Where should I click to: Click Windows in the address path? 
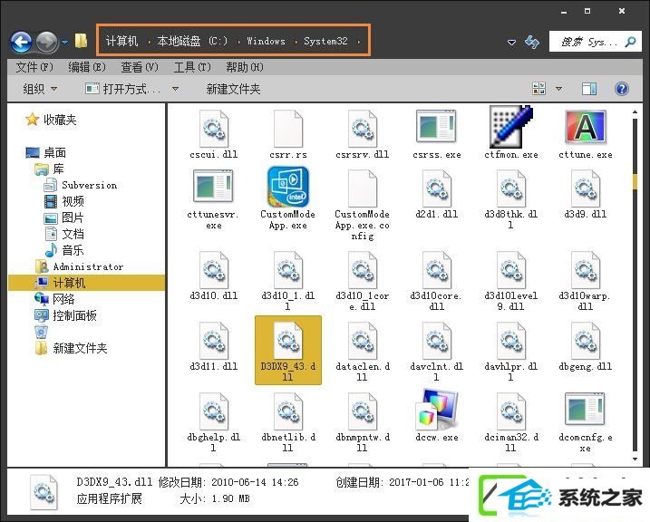[267, 41]
